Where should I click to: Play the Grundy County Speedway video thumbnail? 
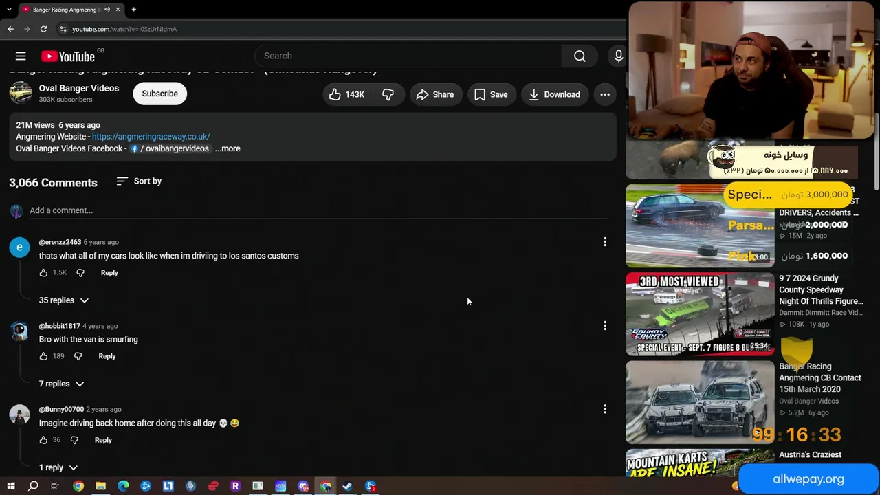700,314
